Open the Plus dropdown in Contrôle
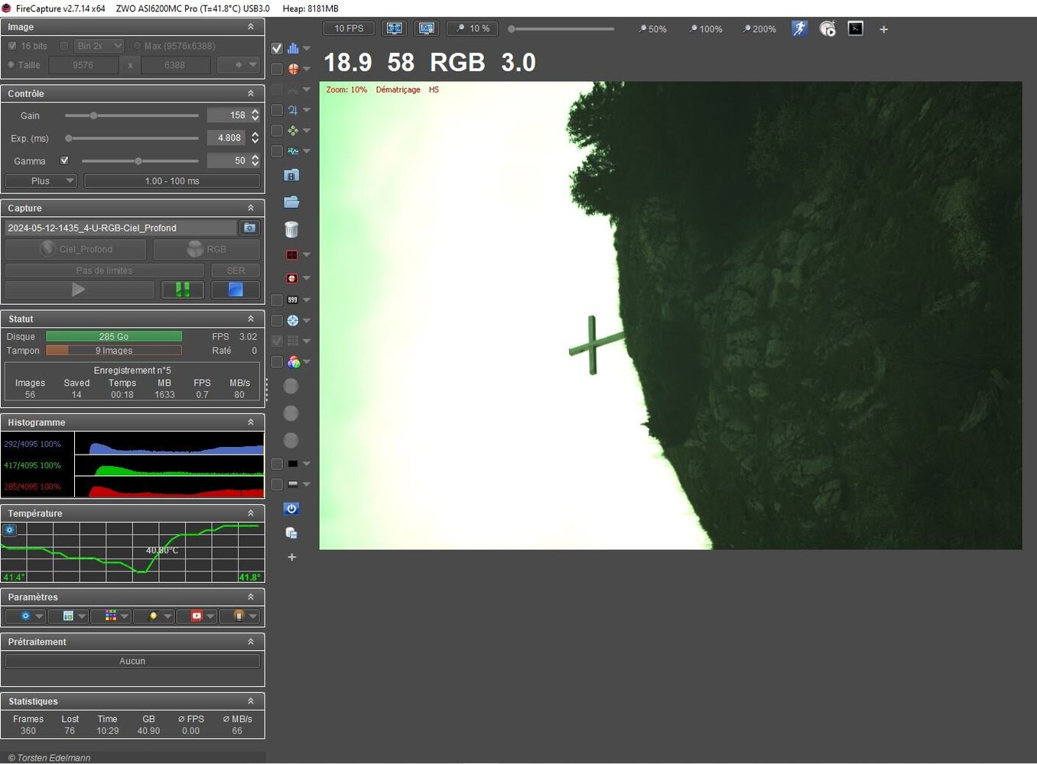This screenshot has width=1037, height=764. 41,181
